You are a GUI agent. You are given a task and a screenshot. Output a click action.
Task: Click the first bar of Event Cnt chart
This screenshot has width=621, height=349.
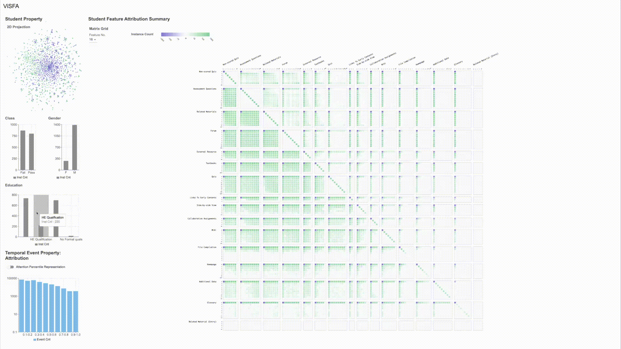tap(21, 305)
